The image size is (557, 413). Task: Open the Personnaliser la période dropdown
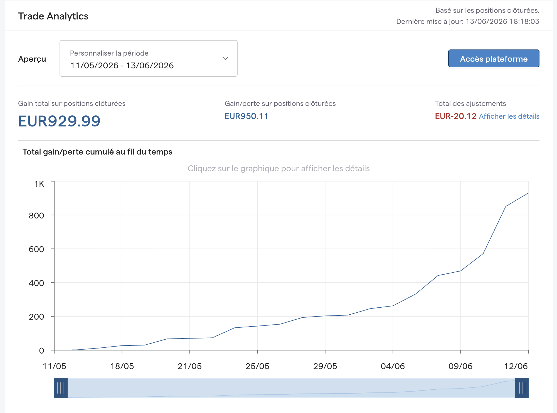click(148, 58)
